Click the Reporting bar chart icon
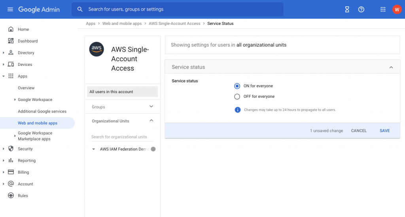Image resolution: width=405 pixels, height=217 pixels. click(x=11, y=160)
